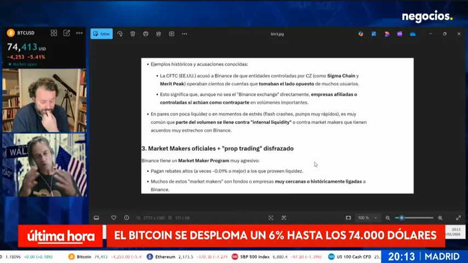Click the heading '3. Market Makers oficiales'

coord(218,148)
